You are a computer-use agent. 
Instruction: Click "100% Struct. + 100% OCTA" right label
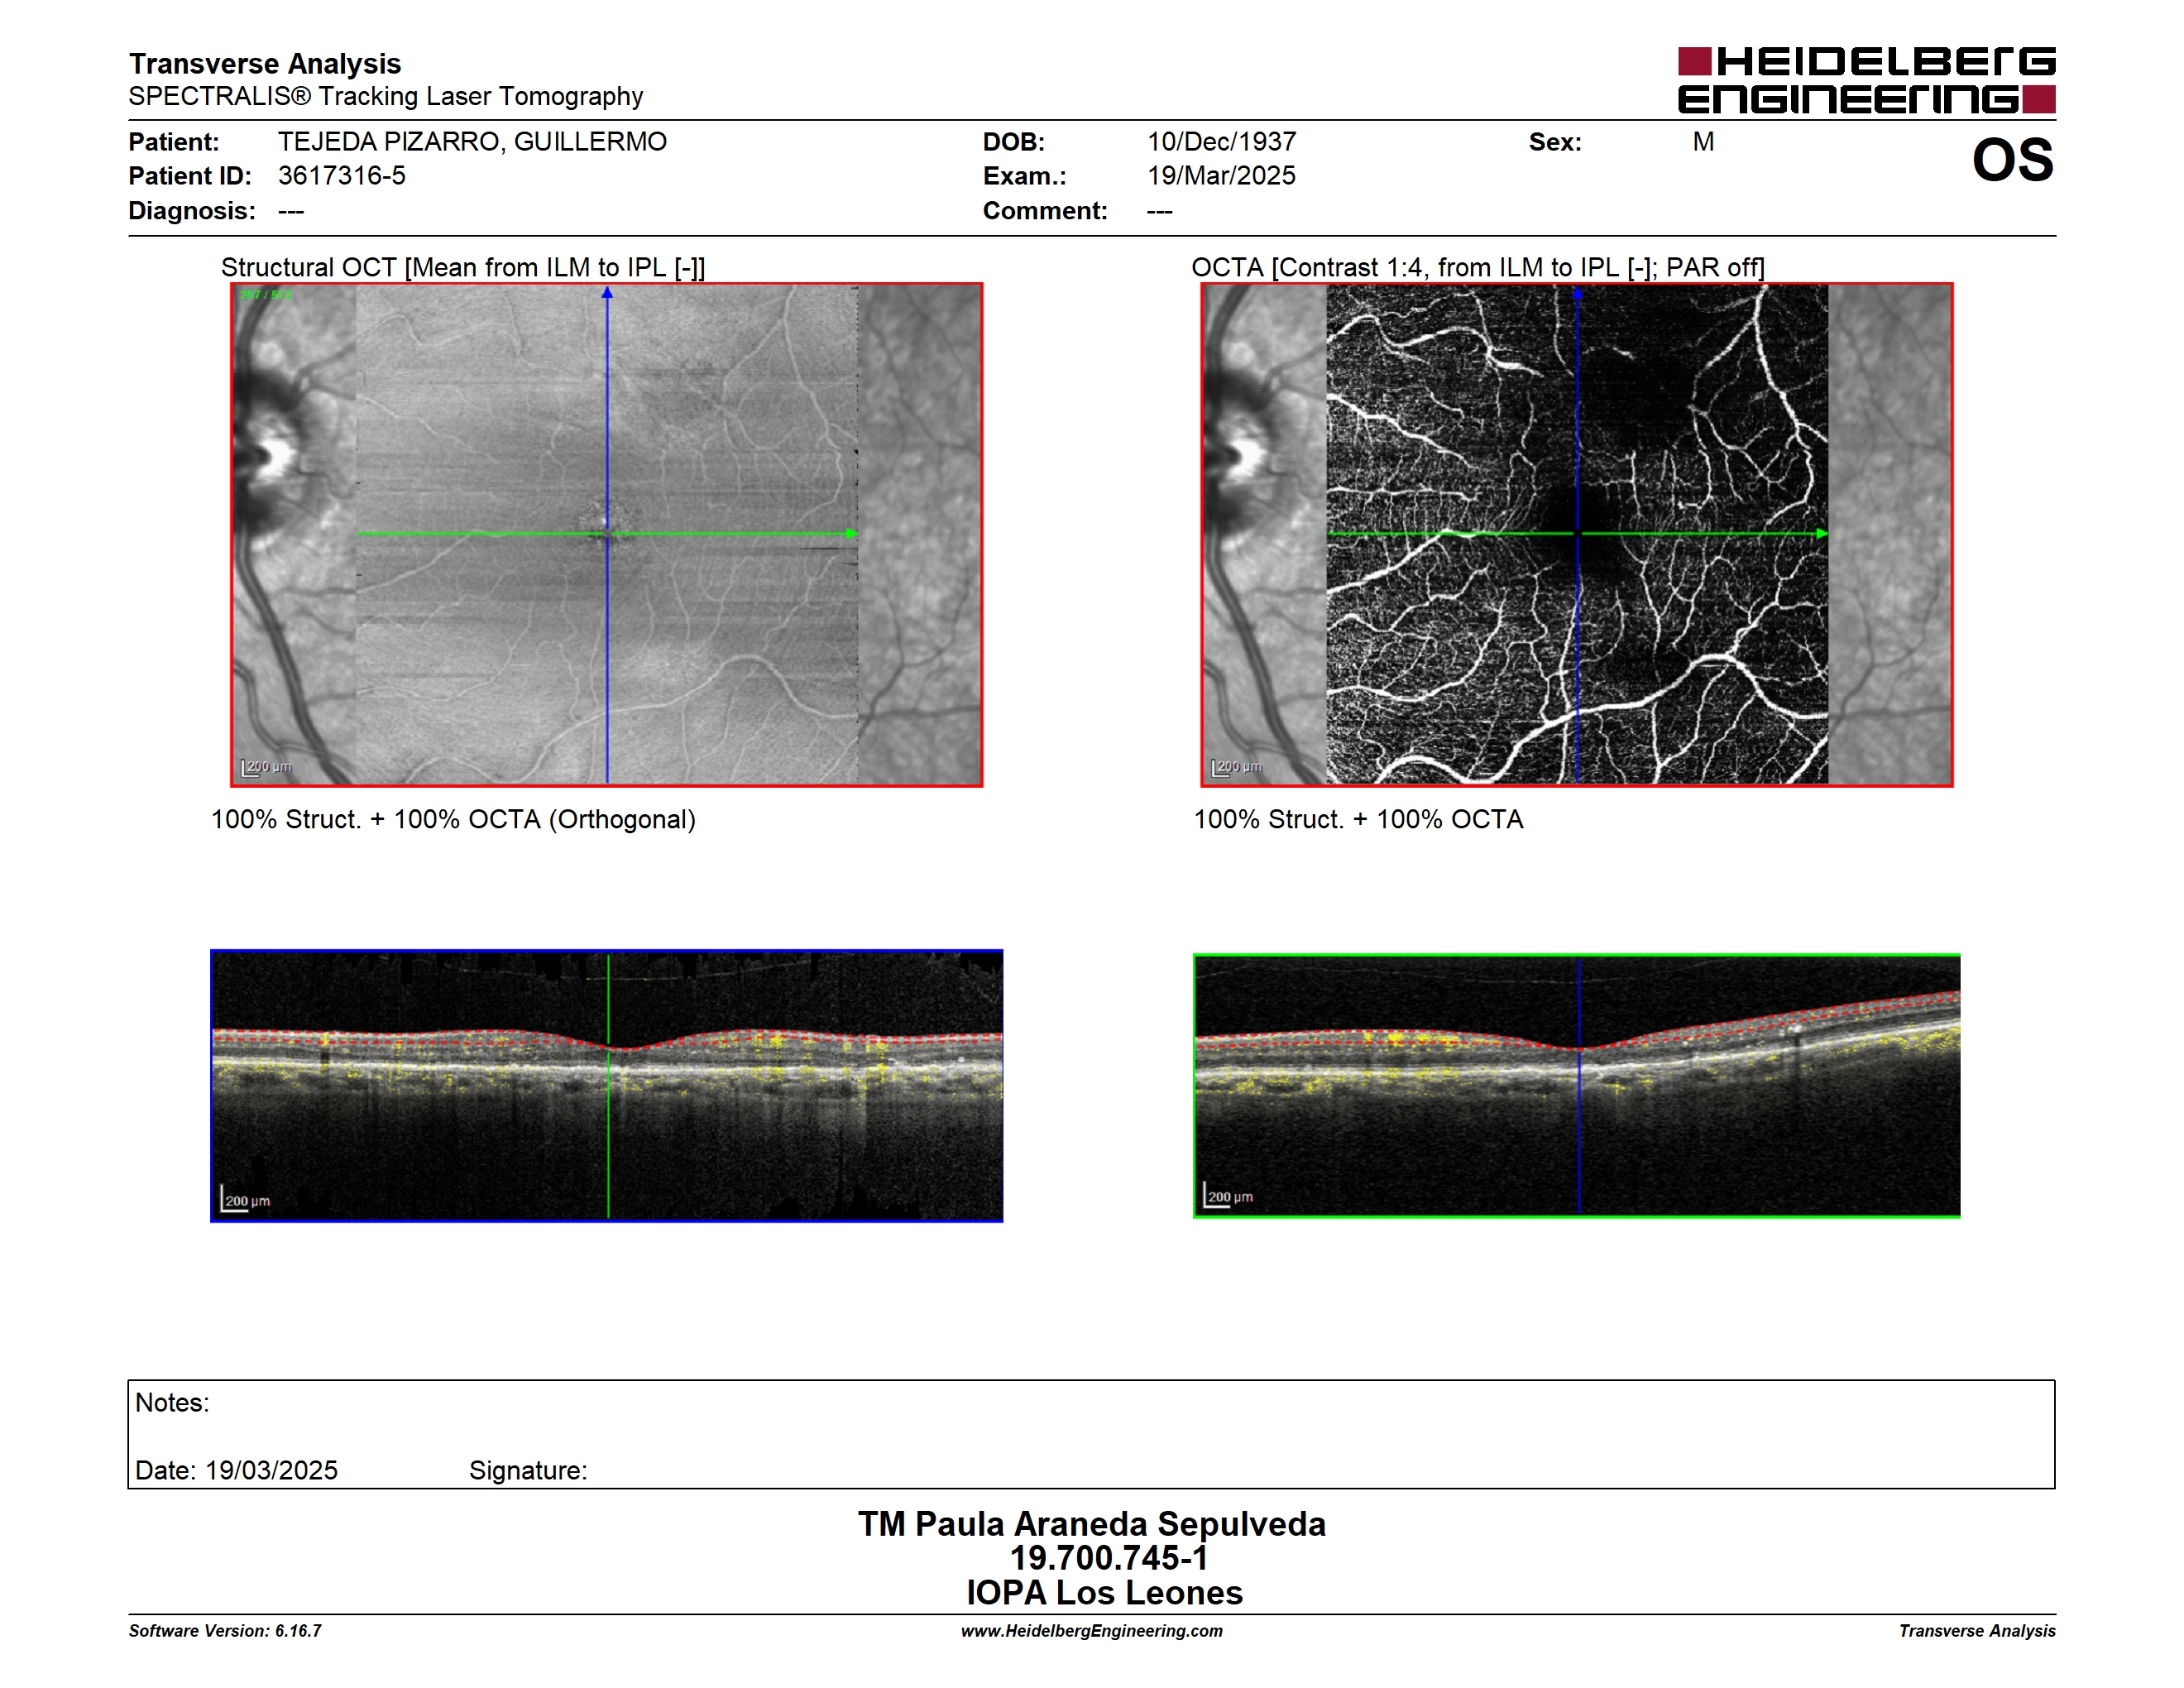click(x=1358, y=819)
